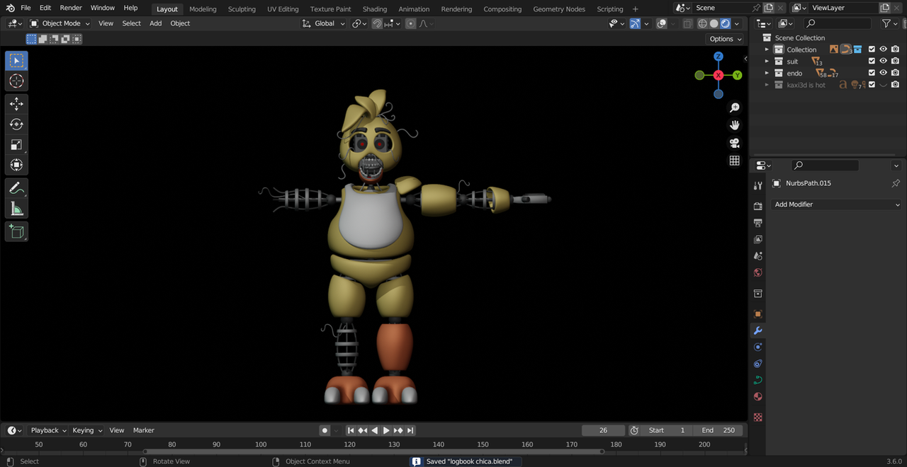This screenshot has width=907, height=467.
Task: Open the outliner filter dropdown
Action: tap(889, 23)
